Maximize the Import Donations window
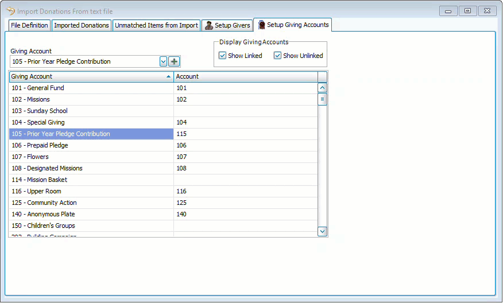This screenshot has height=303, width=503. point(467,11)
